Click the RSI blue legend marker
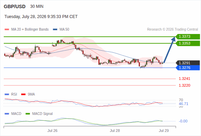 click(7, 95)
